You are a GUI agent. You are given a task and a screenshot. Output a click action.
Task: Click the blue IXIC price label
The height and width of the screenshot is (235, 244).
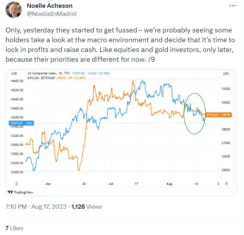coord(21,123)
